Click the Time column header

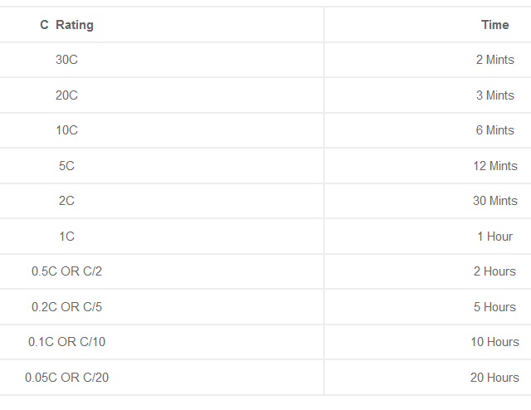[494, 25]
